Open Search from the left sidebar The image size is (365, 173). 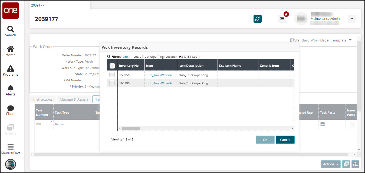(x=11, y=31)
